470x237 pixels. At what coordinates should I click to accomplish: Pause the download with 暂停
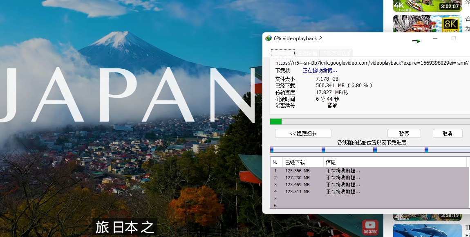tap(404, 133)
